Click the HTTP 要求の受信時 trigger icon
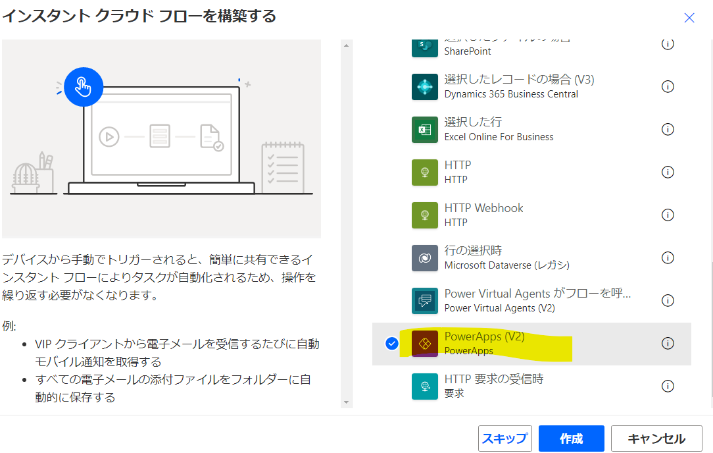Image resolution: width=713 pixels, height=453 pixels. (x=425, y=386)
